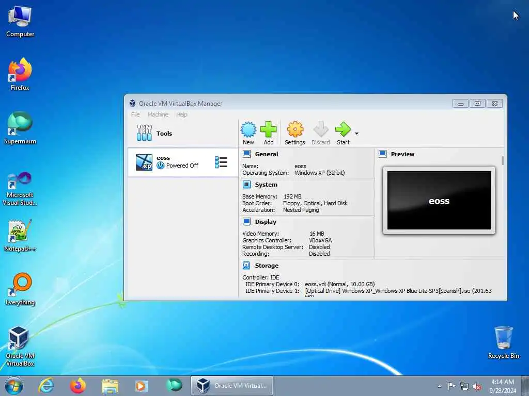529x396 pixels.
Task: Select the Everything desktop shortcut
Action: tap(20, 289)
